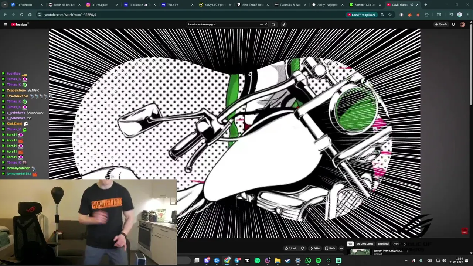Viewport: 473px width, 266px height.
Task: Open Discord from taskbar
Action: tap(207, 260)
